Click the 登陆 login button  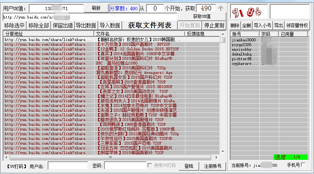pos(189,166)
